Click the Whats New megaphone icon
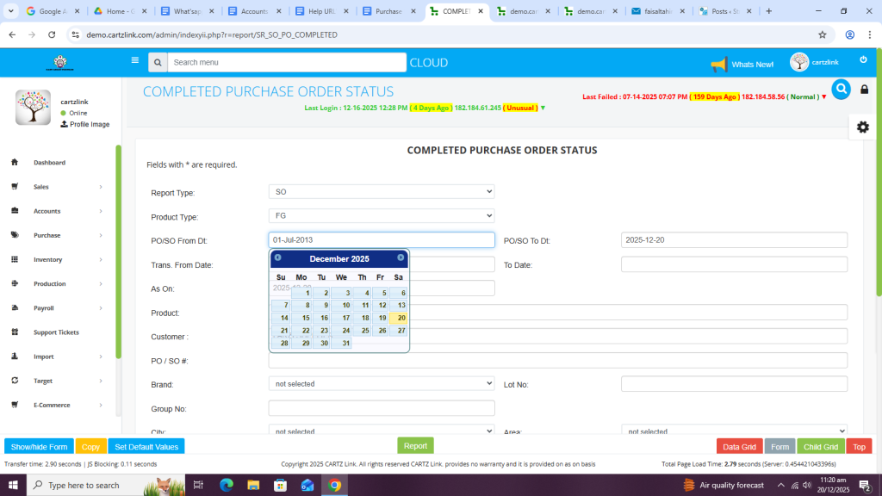The image size is (882, 496). pyautogui.click(x=719, y=65)
